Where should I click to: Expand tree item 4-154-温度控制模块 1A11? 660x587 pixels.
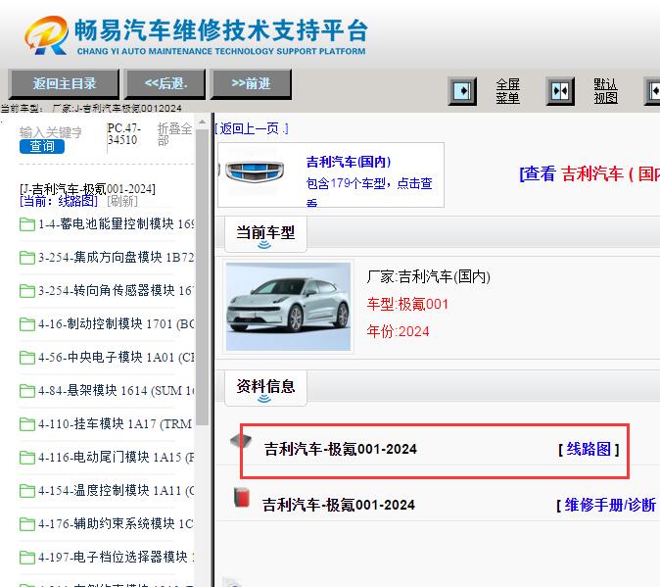point(117,490)
